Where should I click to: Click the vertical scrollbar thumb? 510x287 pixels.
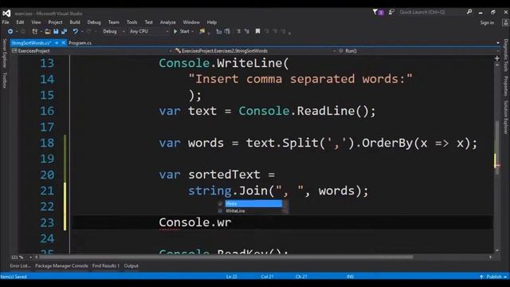[x=497, y=148]
